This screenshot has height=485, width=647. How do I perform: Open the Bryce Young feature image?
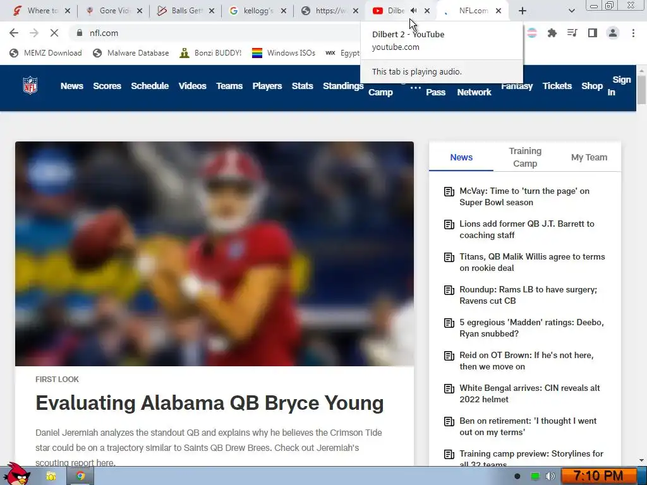[215, 254]
